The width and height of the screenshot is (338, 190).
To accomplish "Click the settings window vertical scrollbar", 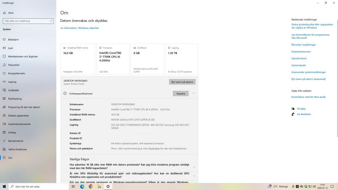I will click(x=337, y=78).
